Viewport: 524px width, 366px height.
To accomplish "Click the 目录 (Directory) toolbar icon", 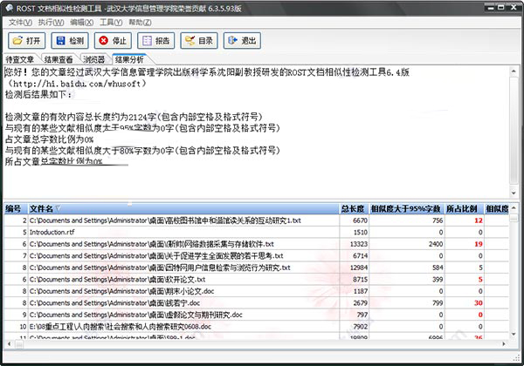I will coord(198,40).
